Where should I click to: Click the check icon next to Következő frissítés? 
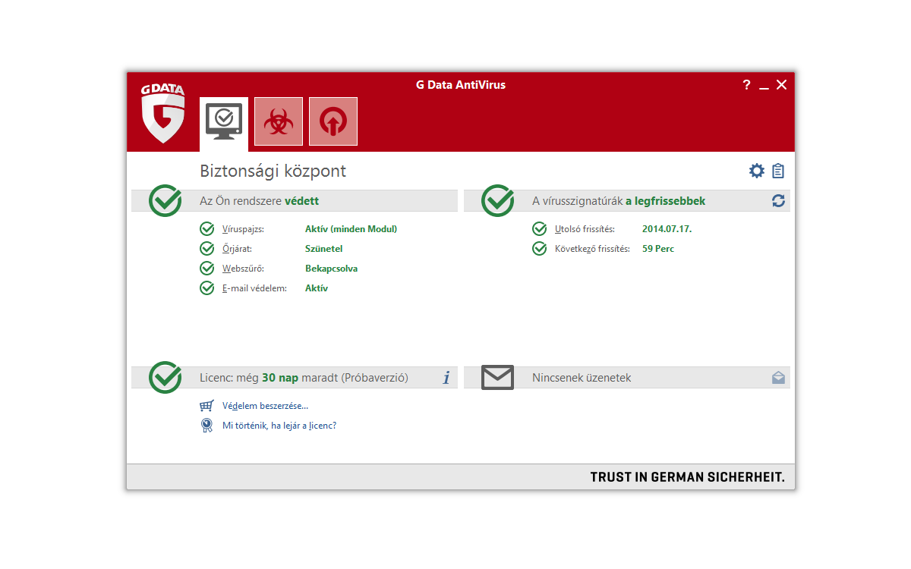pyautogui.click(x=539, y=249)
